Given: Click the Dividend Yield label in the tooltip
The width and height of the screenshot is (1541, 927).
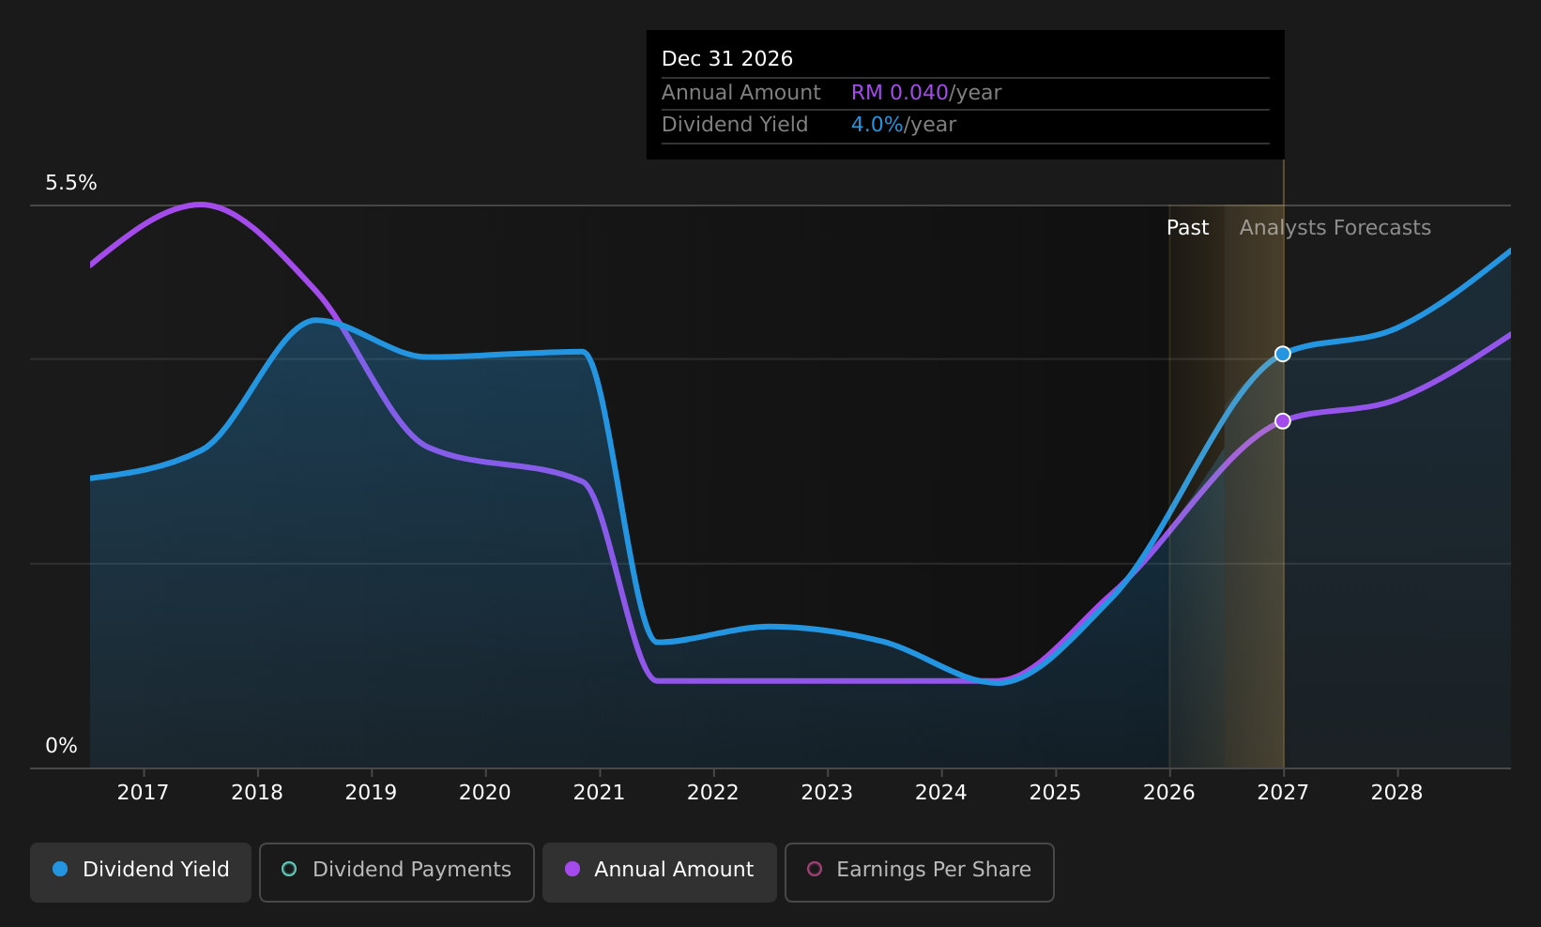Looking at the screenshot, I should coord(735,125).
